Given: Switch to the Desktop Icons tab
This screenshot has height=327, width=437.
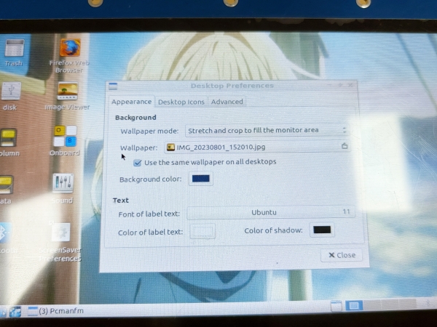Looking at the screenshot, I should [181, 102].
